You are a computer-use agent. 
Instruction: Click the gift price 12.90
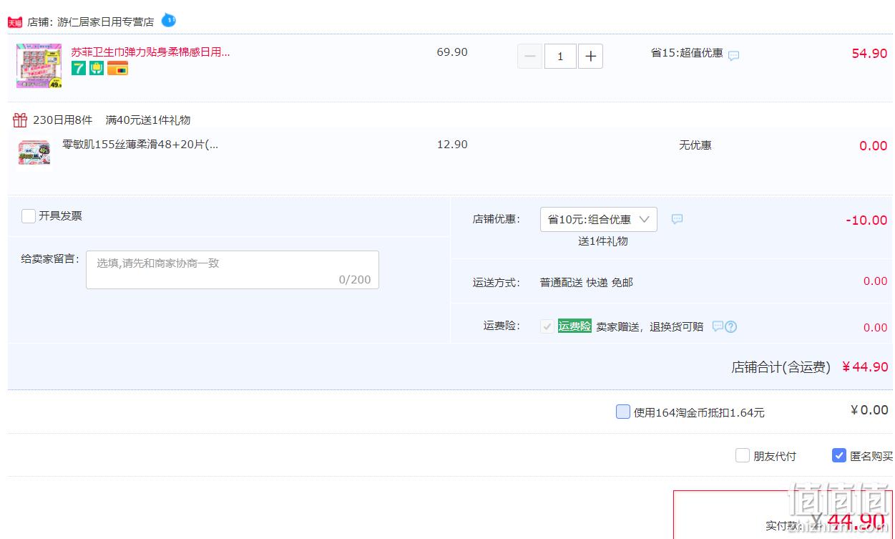452,145
